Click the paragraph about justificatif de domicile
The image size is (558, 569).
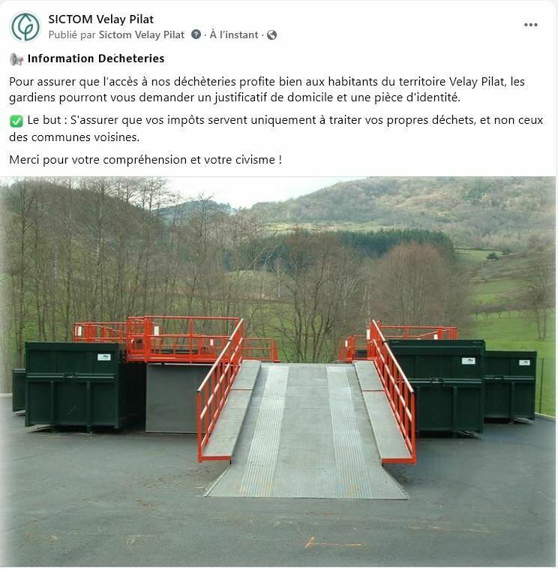tap(267, 89)
